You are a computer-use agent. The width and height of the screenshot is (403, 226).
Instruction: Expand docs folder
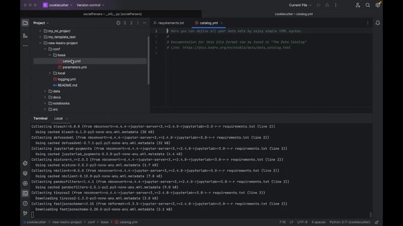click(x=45, y=97)
